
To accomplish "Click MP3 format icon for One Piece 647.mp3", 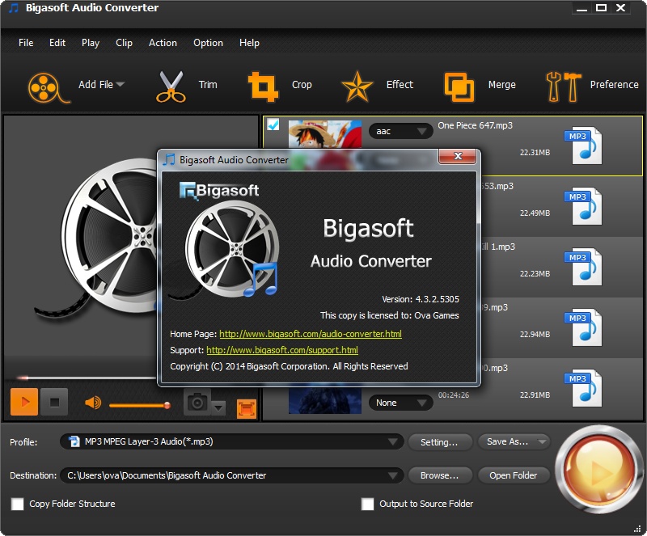I will tap(583, 146).
